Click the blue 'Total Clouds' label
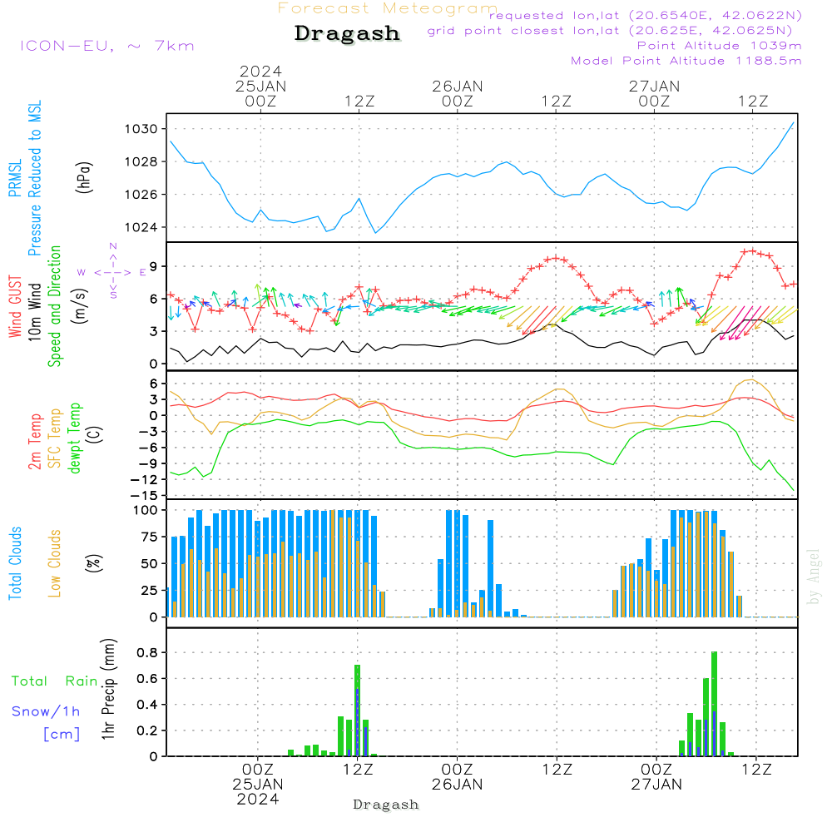This screenshot has width=832, height=832. pos(15,563)
